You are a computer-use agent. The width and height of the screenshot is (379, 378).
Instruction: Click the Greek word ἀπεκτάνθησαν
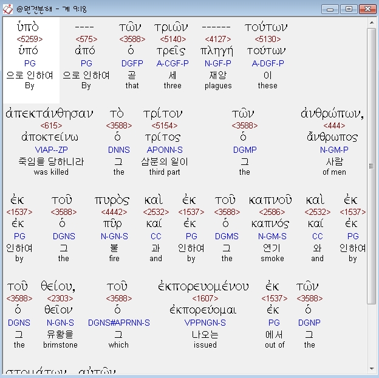(x=49, y=113)
